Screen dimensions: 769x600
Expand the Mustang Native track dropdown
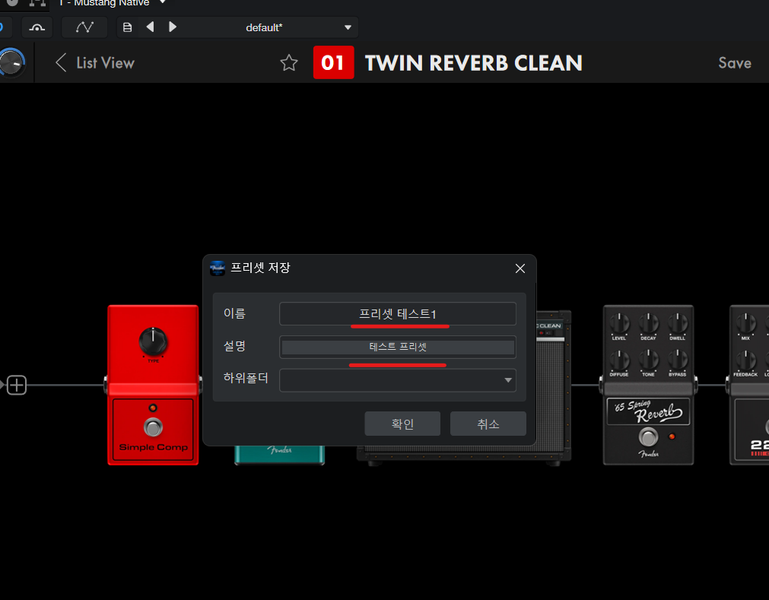click(x=162, y=3)
